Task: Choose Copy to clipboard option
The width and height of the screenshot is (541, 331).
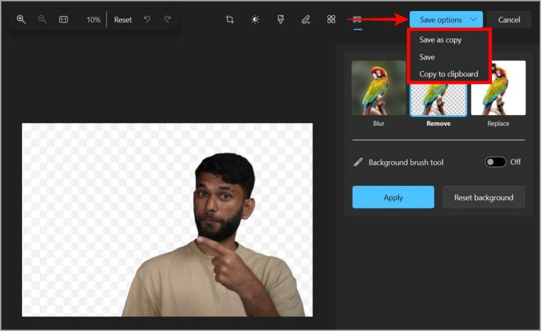Action: tap(449, 74)
